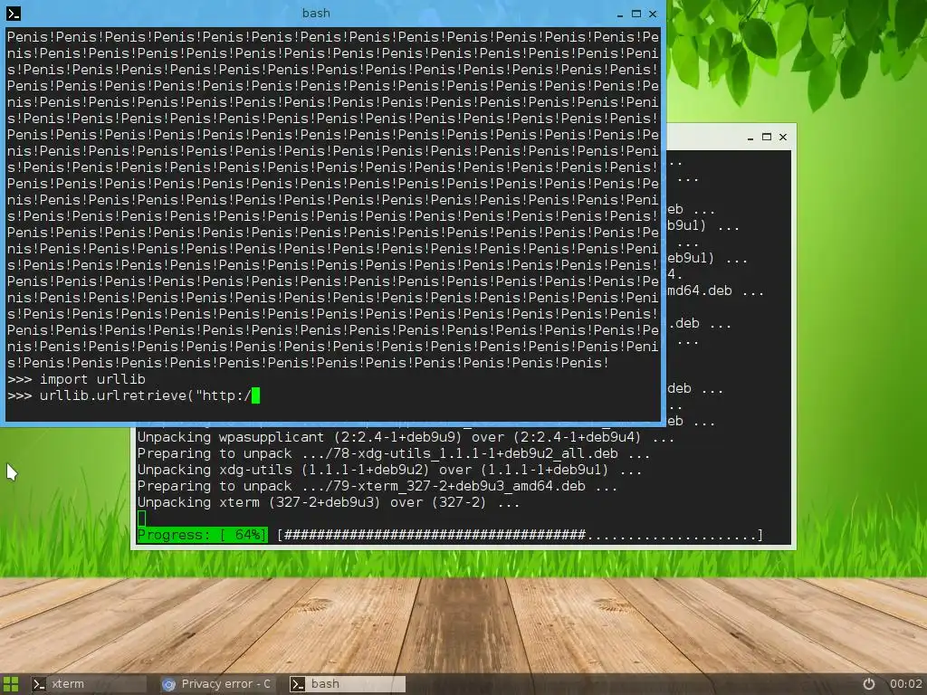Click the 'import urllib' line in bash

[x=76, y=379]
